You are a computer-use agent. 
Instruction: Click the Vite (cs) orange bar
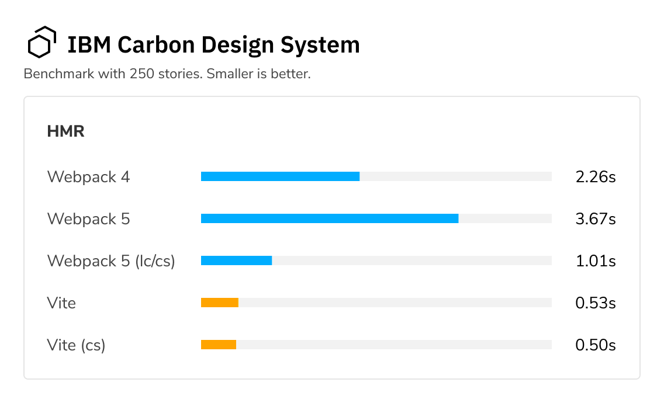pyautogui.click(x=219, y=345)
